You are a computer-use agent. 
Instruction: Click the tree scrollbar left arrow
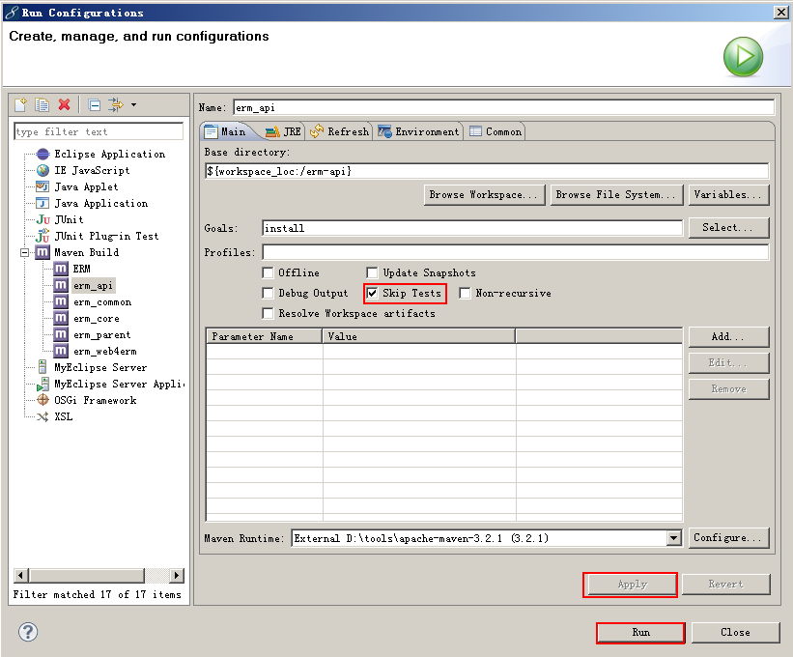click(21, 576)
